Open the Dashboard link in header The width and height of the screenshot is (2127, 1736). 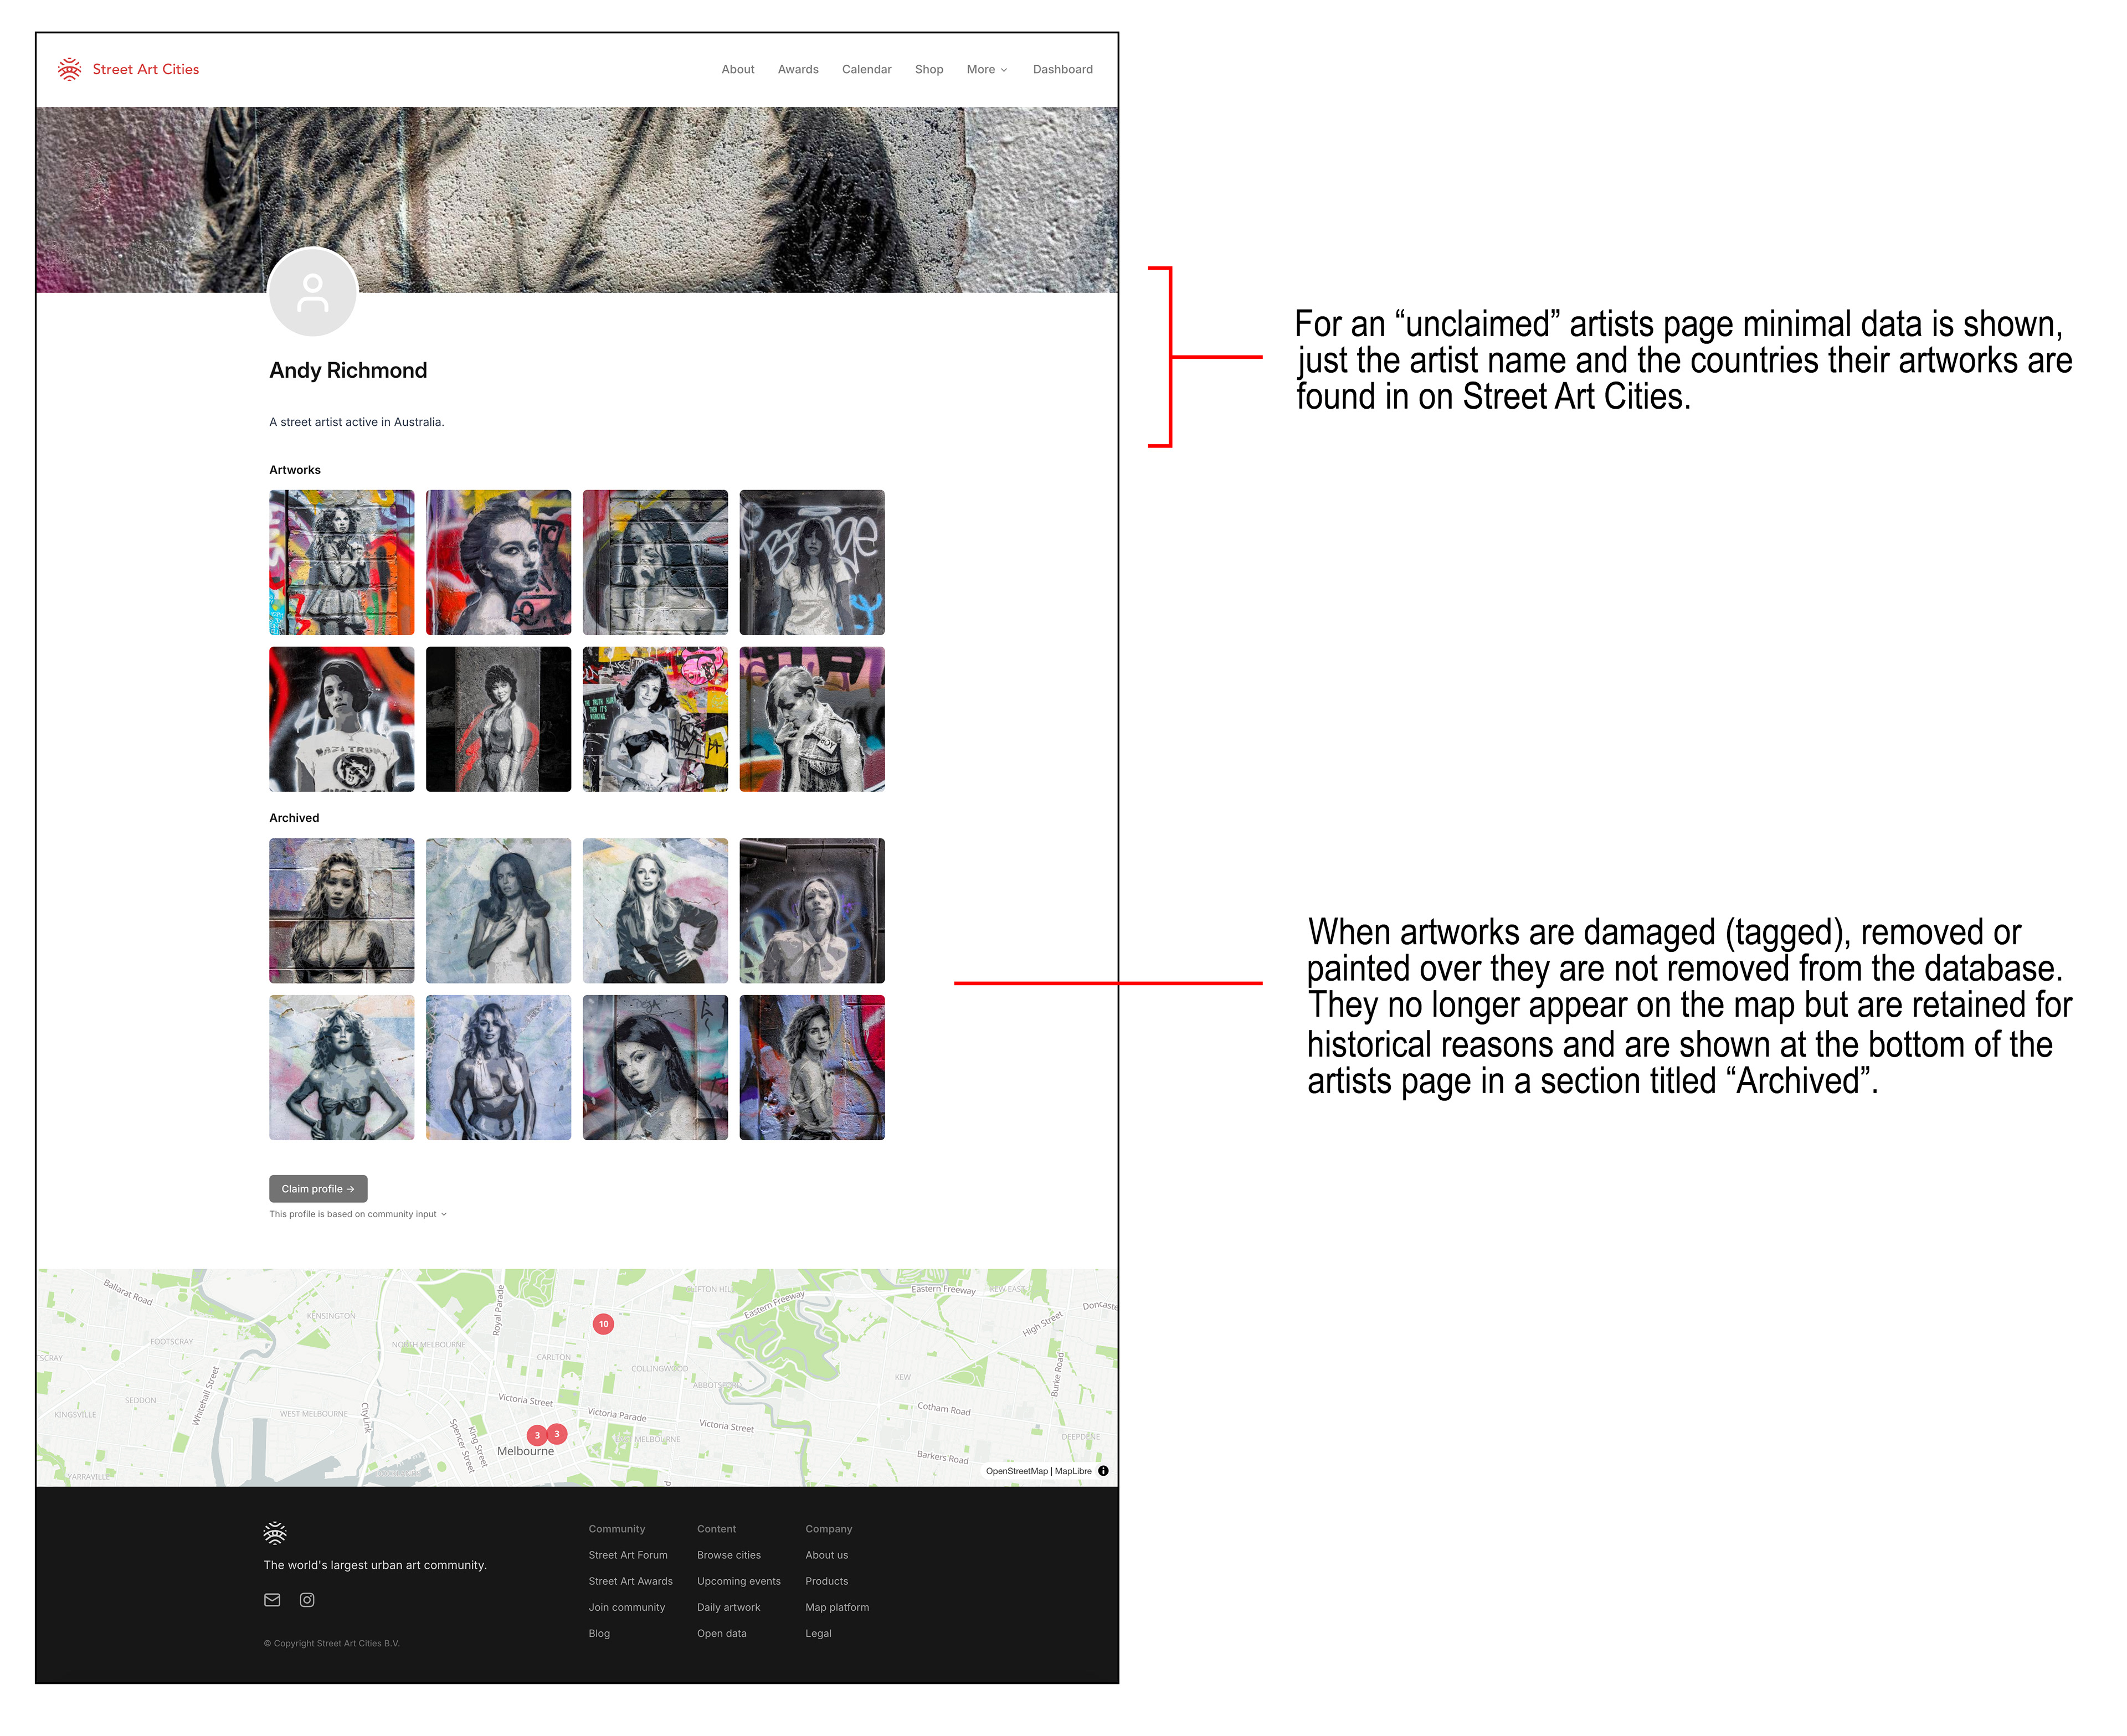(x=1062, y=69)
